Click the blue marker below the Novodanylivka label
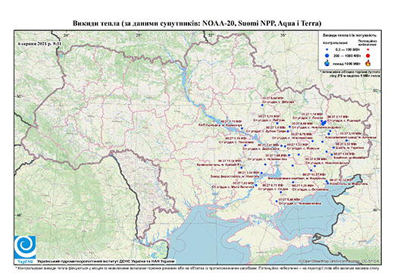394x279 pixels. (x=277, y=201)
